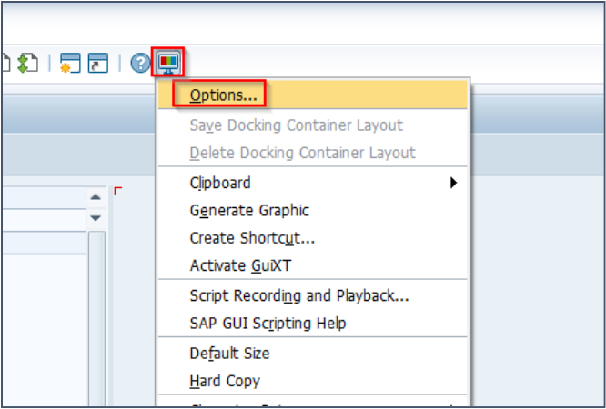Open Script Recording and Playback...
This screenshot has height=409, width=606.
pyautogui.click(x=313, y=295)
